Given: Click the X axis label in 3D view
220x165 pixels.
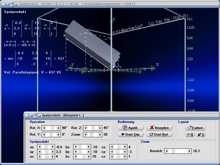Looking at the screenshot, I should tap(157, 65).
